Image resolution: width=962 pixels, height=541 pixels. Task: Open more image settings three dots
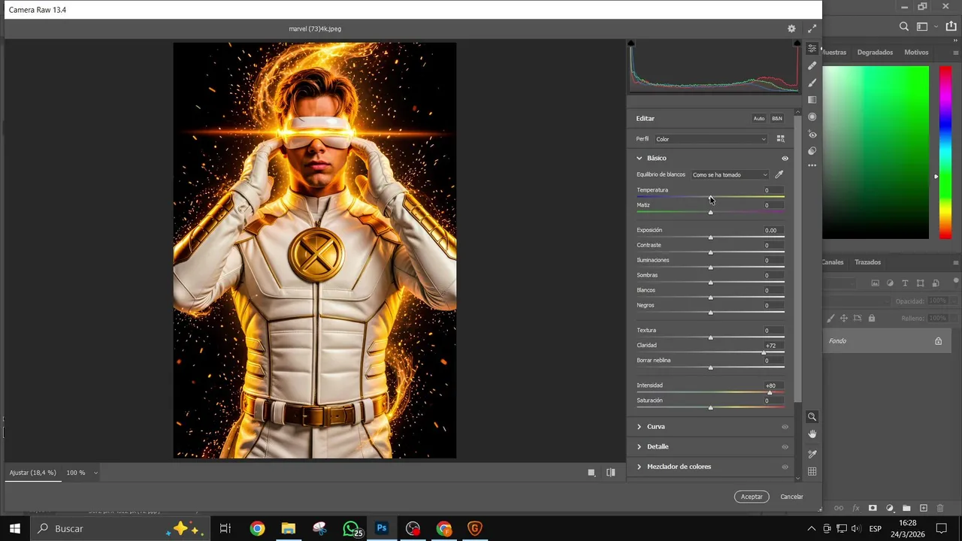click(x=812, y=165)
